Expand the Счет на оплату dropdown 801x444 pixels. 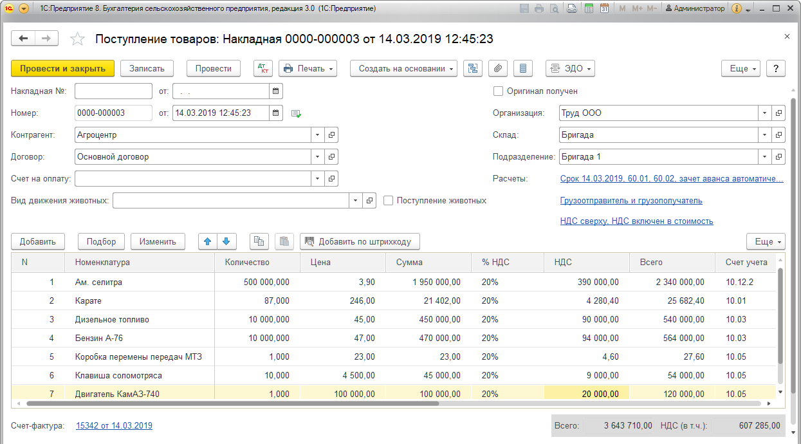318,179
